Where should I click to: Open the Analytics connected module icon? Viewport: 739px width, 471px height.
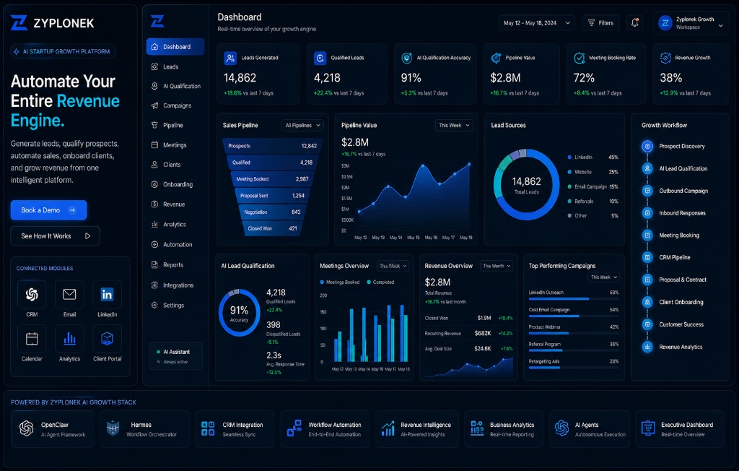(x=69, y=338)
